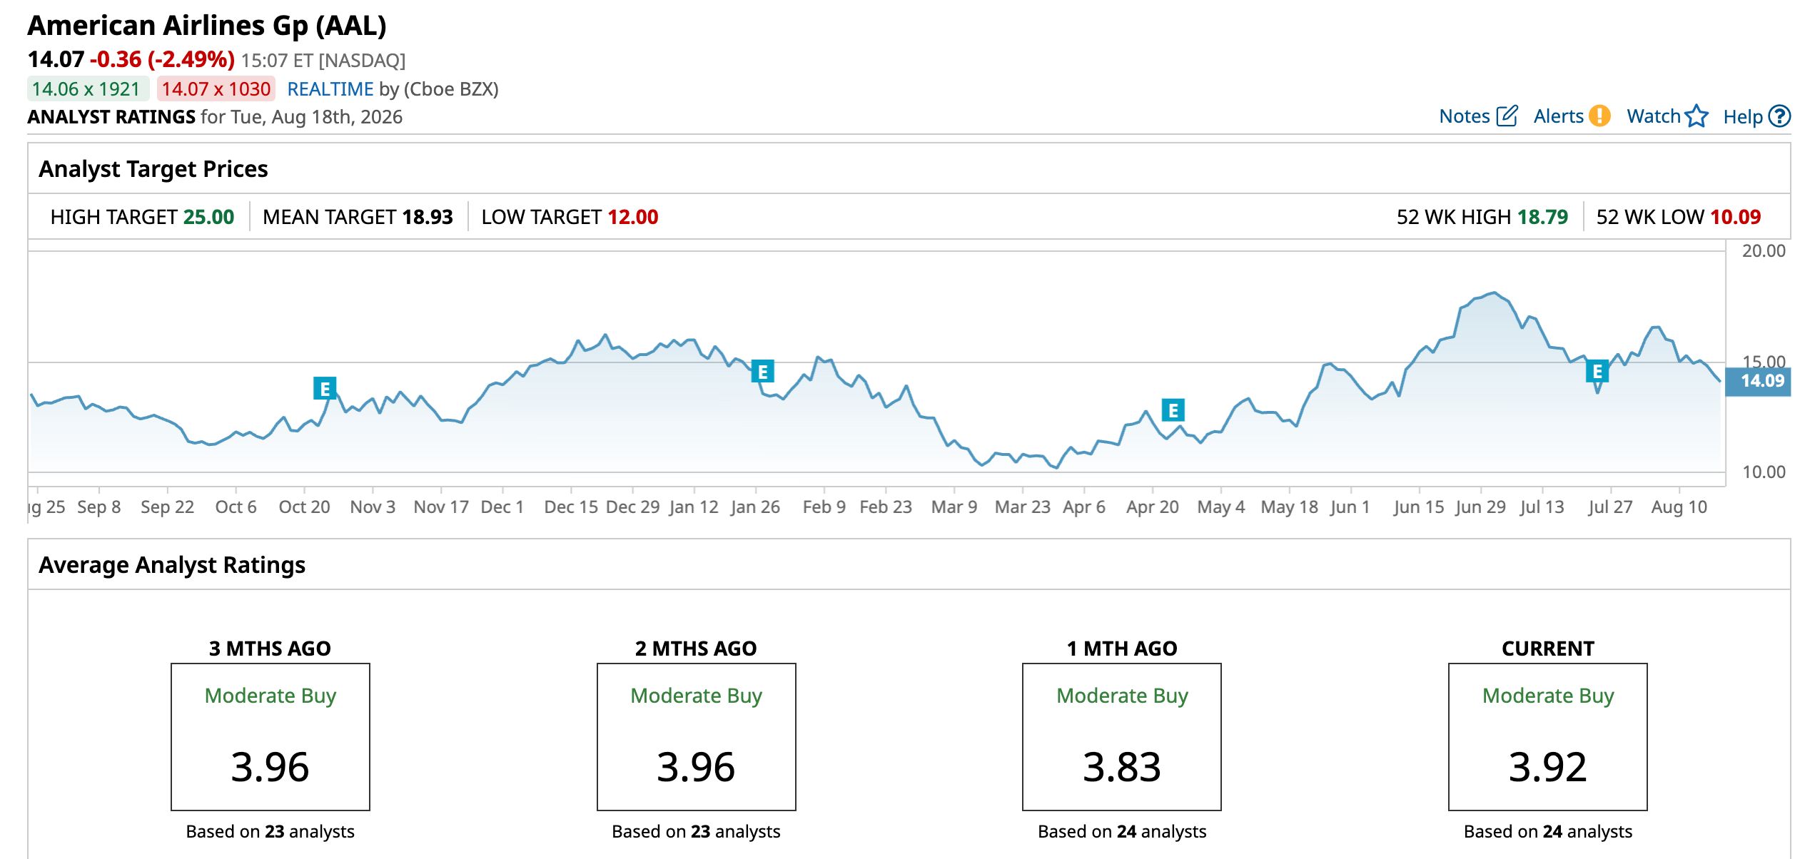Click the green bid quote 14.06 x 1921
This screenshot has width=1800, height=859.
[86, 89]
